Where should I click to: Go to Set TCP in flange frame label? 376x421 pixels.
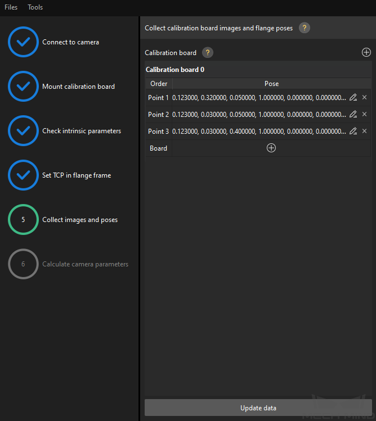coord(77,175)
